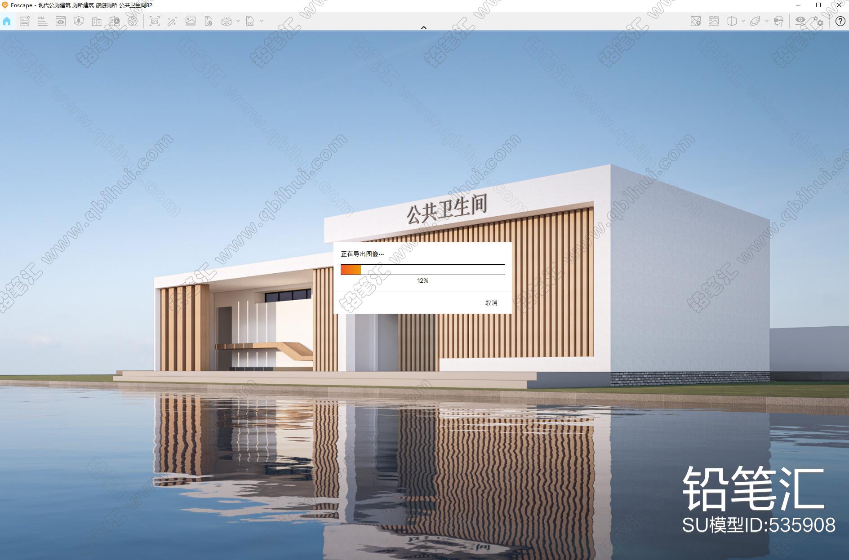Click the 取消 cancel button
The width and height of the screenshot is (849, 560).
pos(491,303)
